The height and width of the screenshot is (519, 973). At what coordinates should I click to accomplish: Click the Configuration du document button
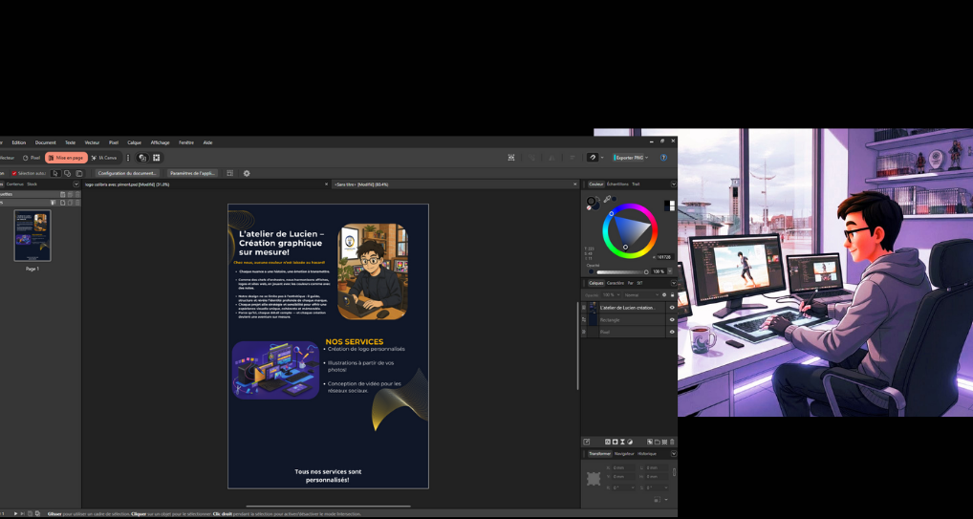pos(128,173)
